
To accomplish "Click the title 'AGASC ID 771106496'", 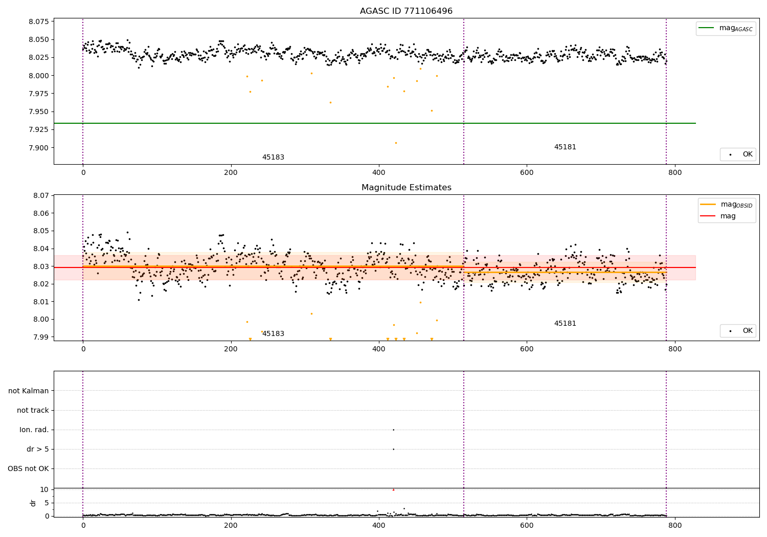I will (x=406, y=11).
